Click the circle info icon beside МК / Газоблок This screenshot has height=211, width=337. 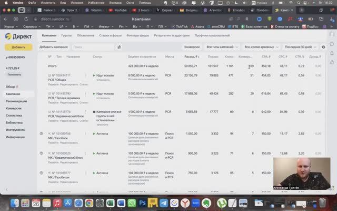pyautogui.click(x=41, y=133)
